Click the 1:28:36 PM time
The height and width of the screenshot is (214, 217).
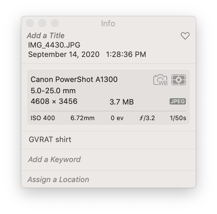tap(126, 54)
